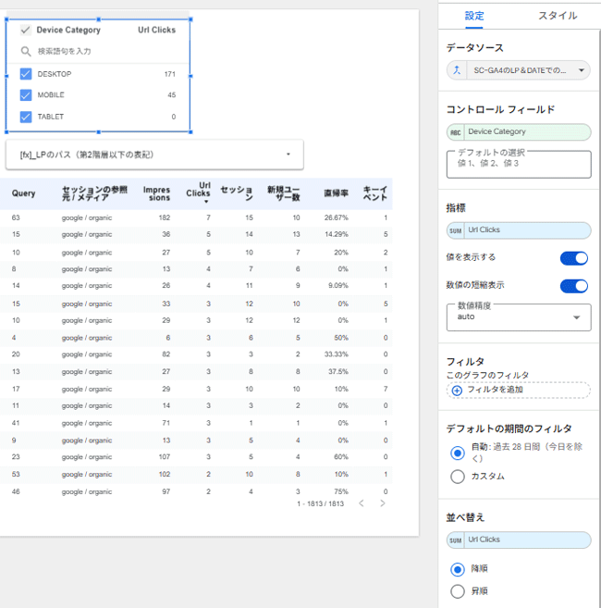Select the 降順 sort radio button
Screen dimensions: 601x608
tap(458, 570)
